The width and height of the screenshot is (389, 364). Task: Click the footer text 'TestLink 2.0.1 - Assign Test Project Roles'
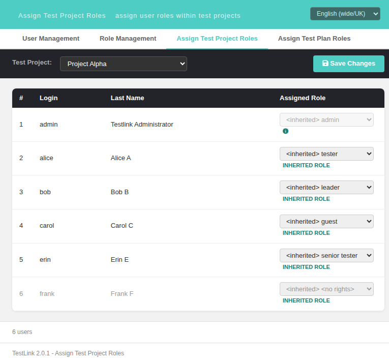[68, 353]
